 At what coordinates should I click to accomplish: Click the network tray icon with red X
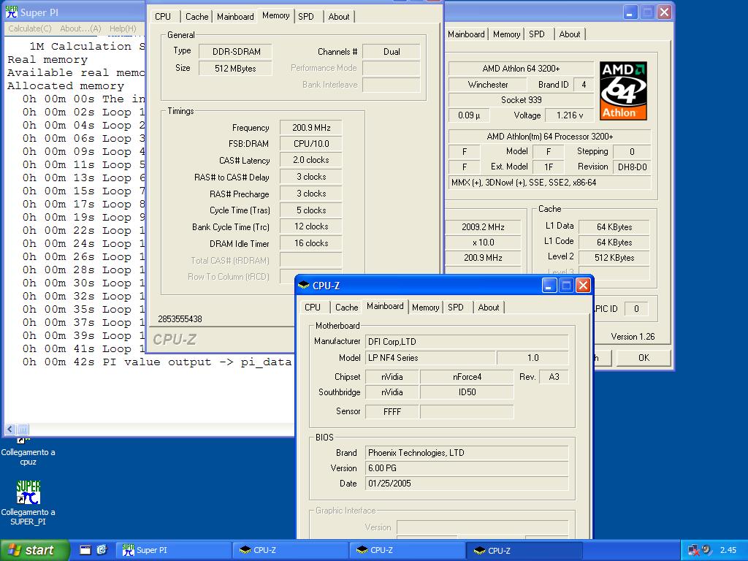point(694,550)
